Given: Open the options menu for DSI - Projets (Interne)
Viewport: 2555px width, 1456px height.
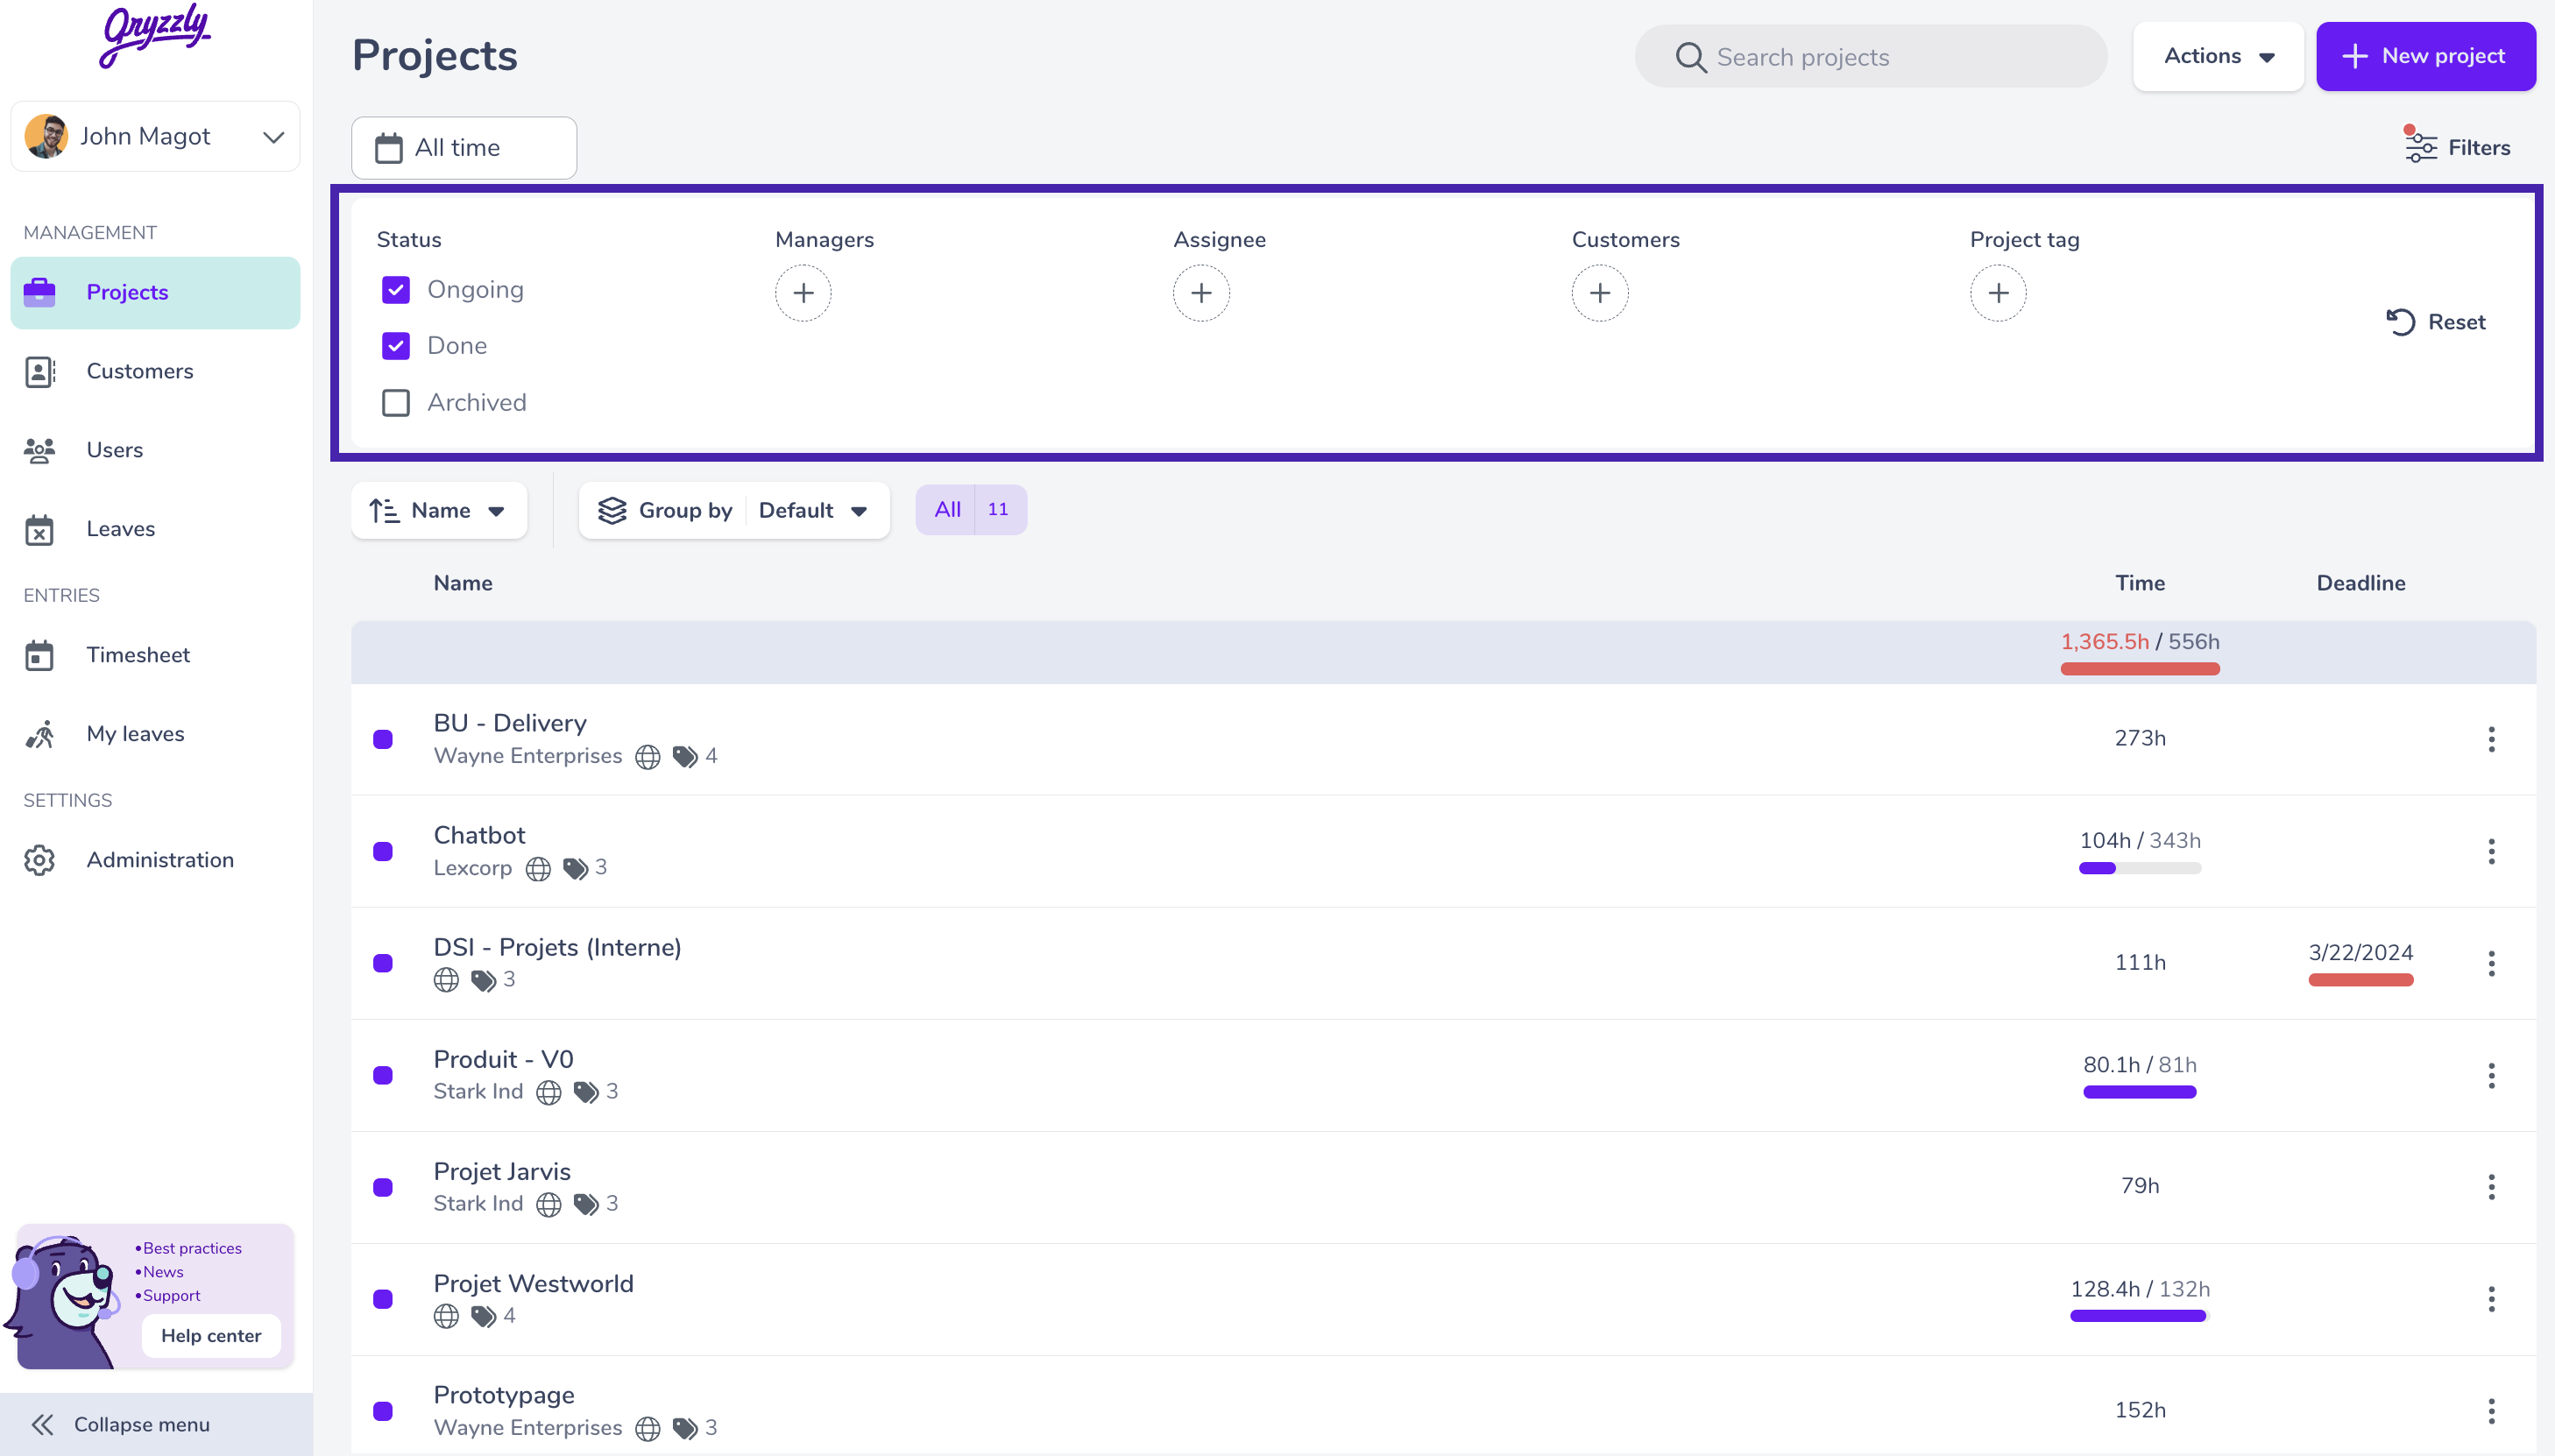Looking at the screenshot, I should tap(2491, 963).
